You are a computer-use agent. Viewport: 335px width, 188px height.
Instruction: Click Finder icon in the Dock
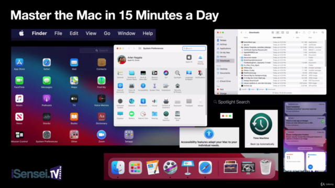coord(118,168)
